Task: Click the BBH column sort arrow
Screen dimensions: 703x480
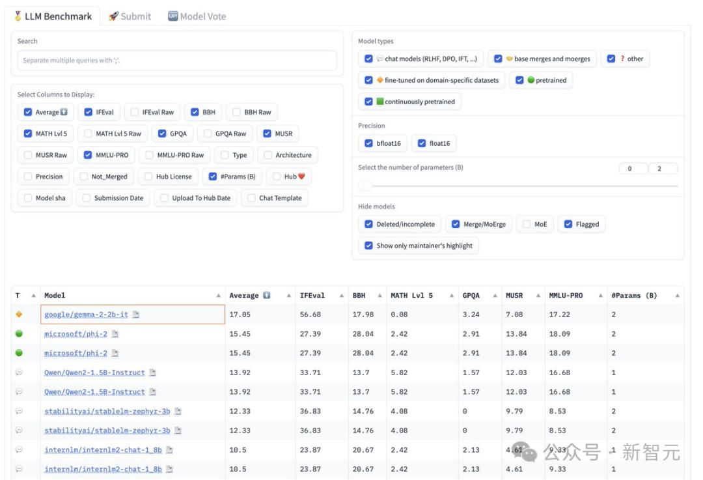Action: pyautogui.click(x=378, y=296)
